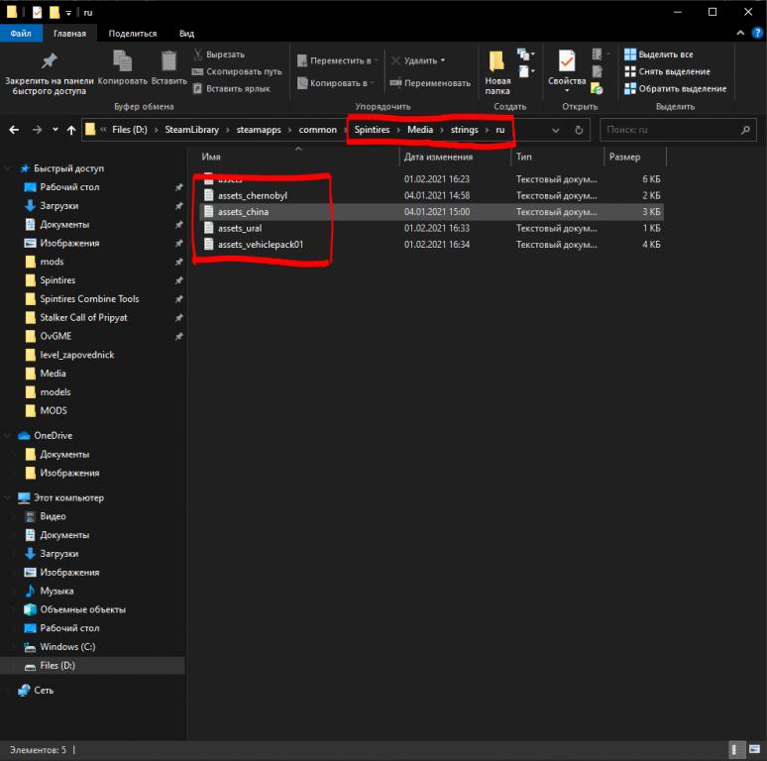Click Вырезать scissors icon
This screenshot has height=761, width=767.
[198, 54]
